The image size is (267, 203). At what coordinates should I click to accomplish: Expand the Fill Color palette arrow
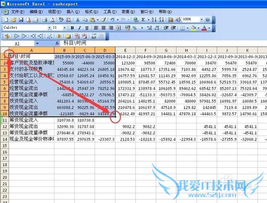coord(198,28)
